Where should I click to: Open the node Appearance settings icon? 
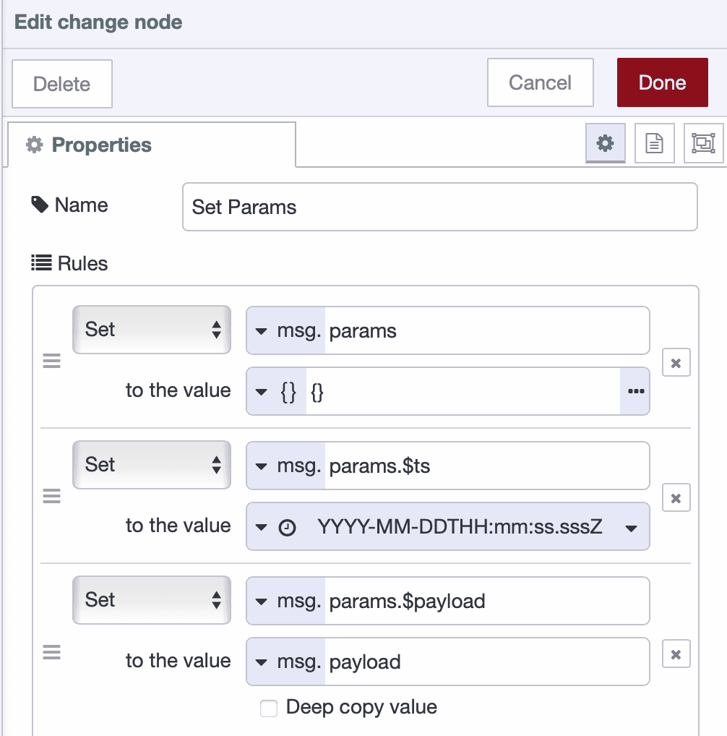coord(703,143)
